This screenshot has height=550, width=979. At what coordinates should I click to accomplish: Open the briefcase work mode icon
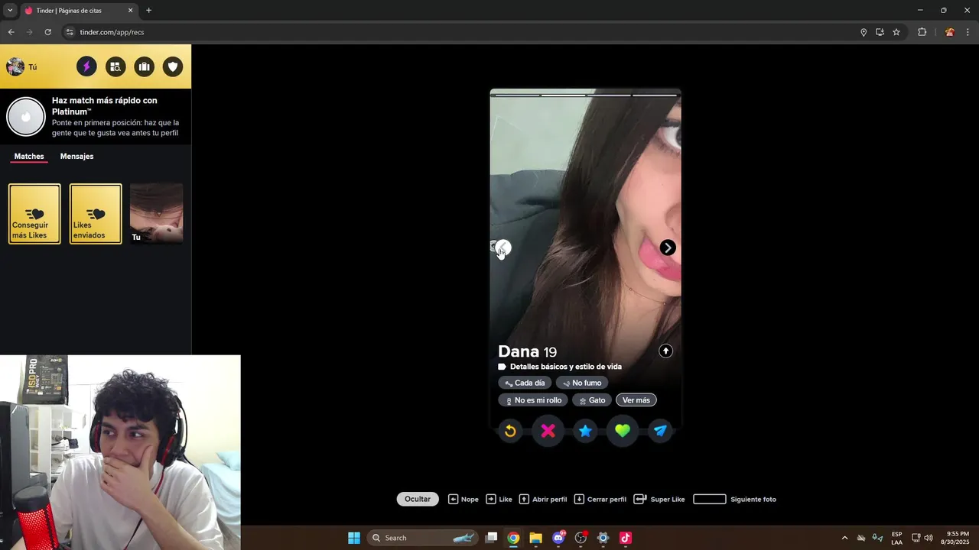click(x=145, y=66)
